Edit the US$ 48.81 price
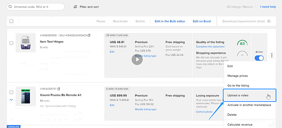Viewport: 282px width, 128px height. point(112,52)
